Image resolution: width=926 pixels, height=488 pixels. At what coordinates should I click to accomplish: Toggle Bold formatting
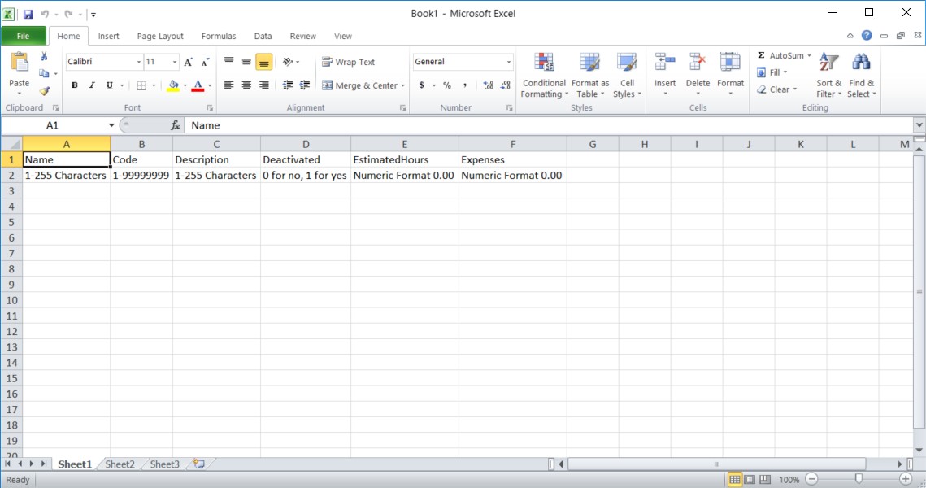click(x=75, y=85)
